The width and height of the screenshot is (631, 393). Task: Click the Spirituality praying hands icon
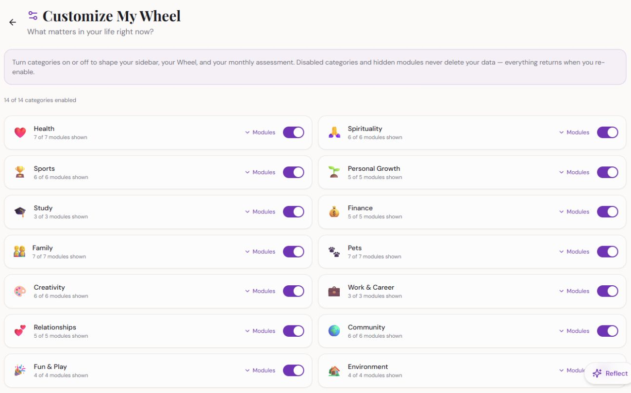pyautogui.click(x=334, y=132)
